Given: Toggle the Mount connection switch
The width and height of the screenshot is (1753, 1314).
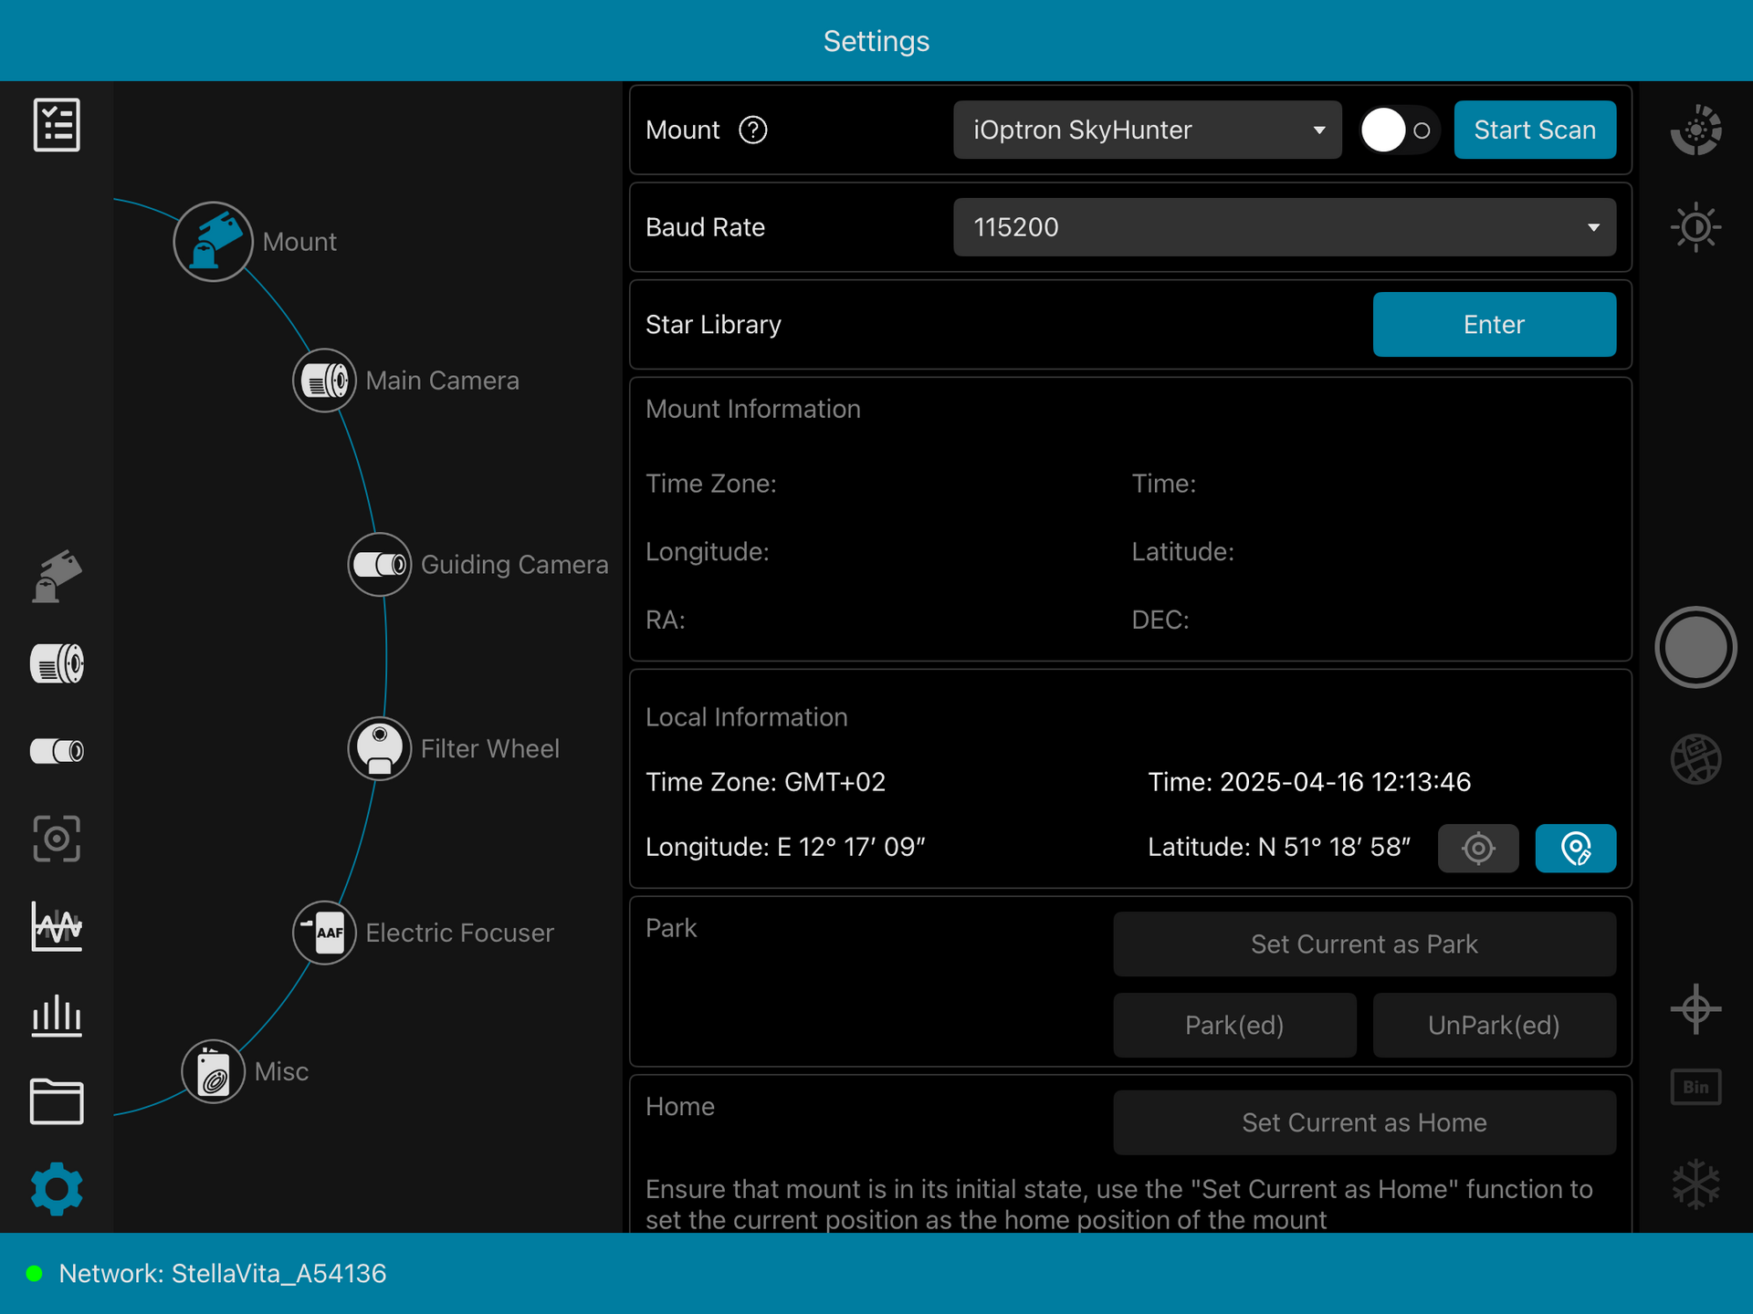Looking at the screenshot, I should [1399, 130].
